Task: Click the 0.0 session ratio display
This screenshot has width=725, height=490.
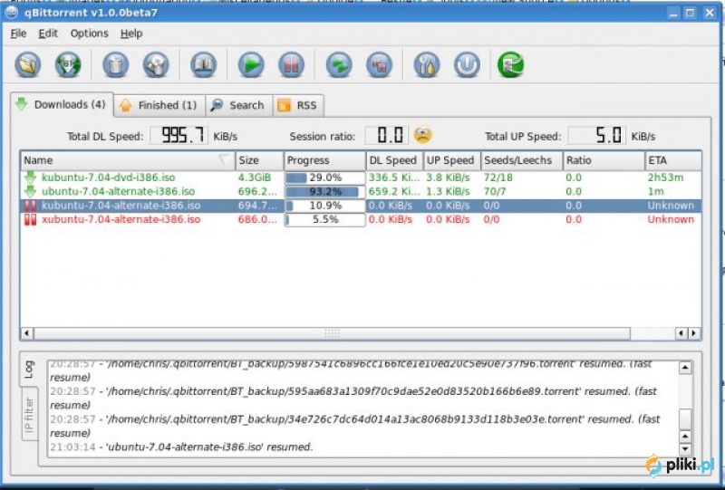Action: coord(387,136)
